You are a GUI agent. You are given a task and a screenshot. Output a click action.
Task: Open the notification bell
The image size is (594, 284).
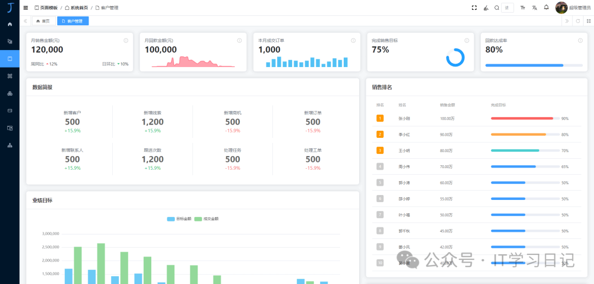[546, 8]
